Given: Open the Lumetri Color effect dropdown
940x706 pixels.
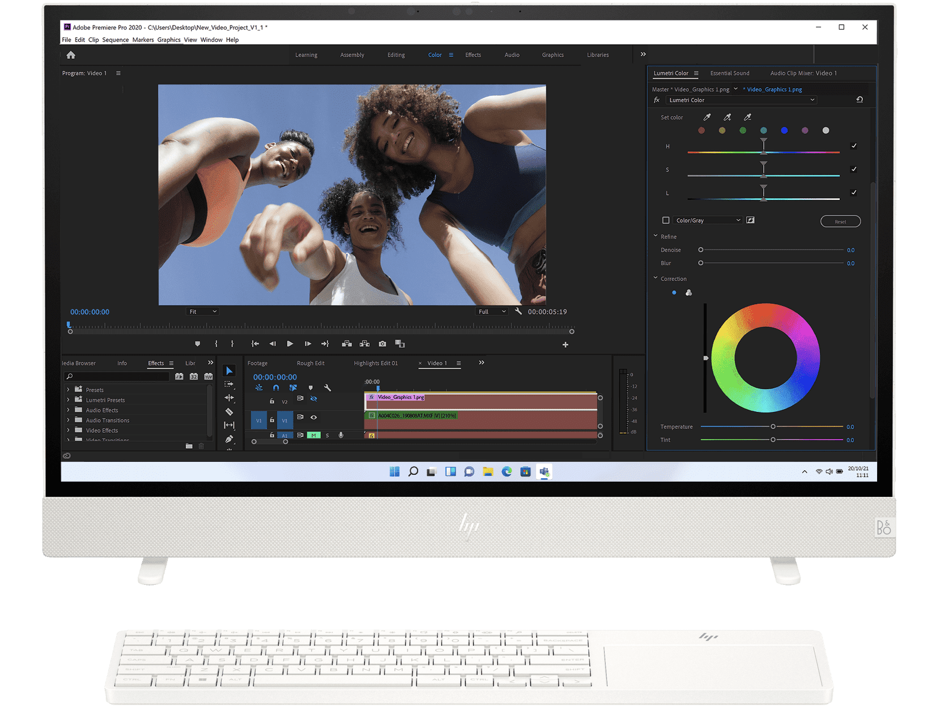Looking at the screenshot, I should [x=741, y=100].
